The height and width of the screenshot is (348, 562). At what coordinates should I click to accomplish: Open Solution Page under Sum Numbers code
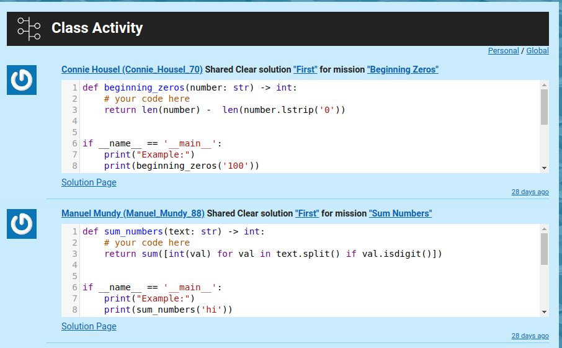pyautogui.click(x=89, y=326)
